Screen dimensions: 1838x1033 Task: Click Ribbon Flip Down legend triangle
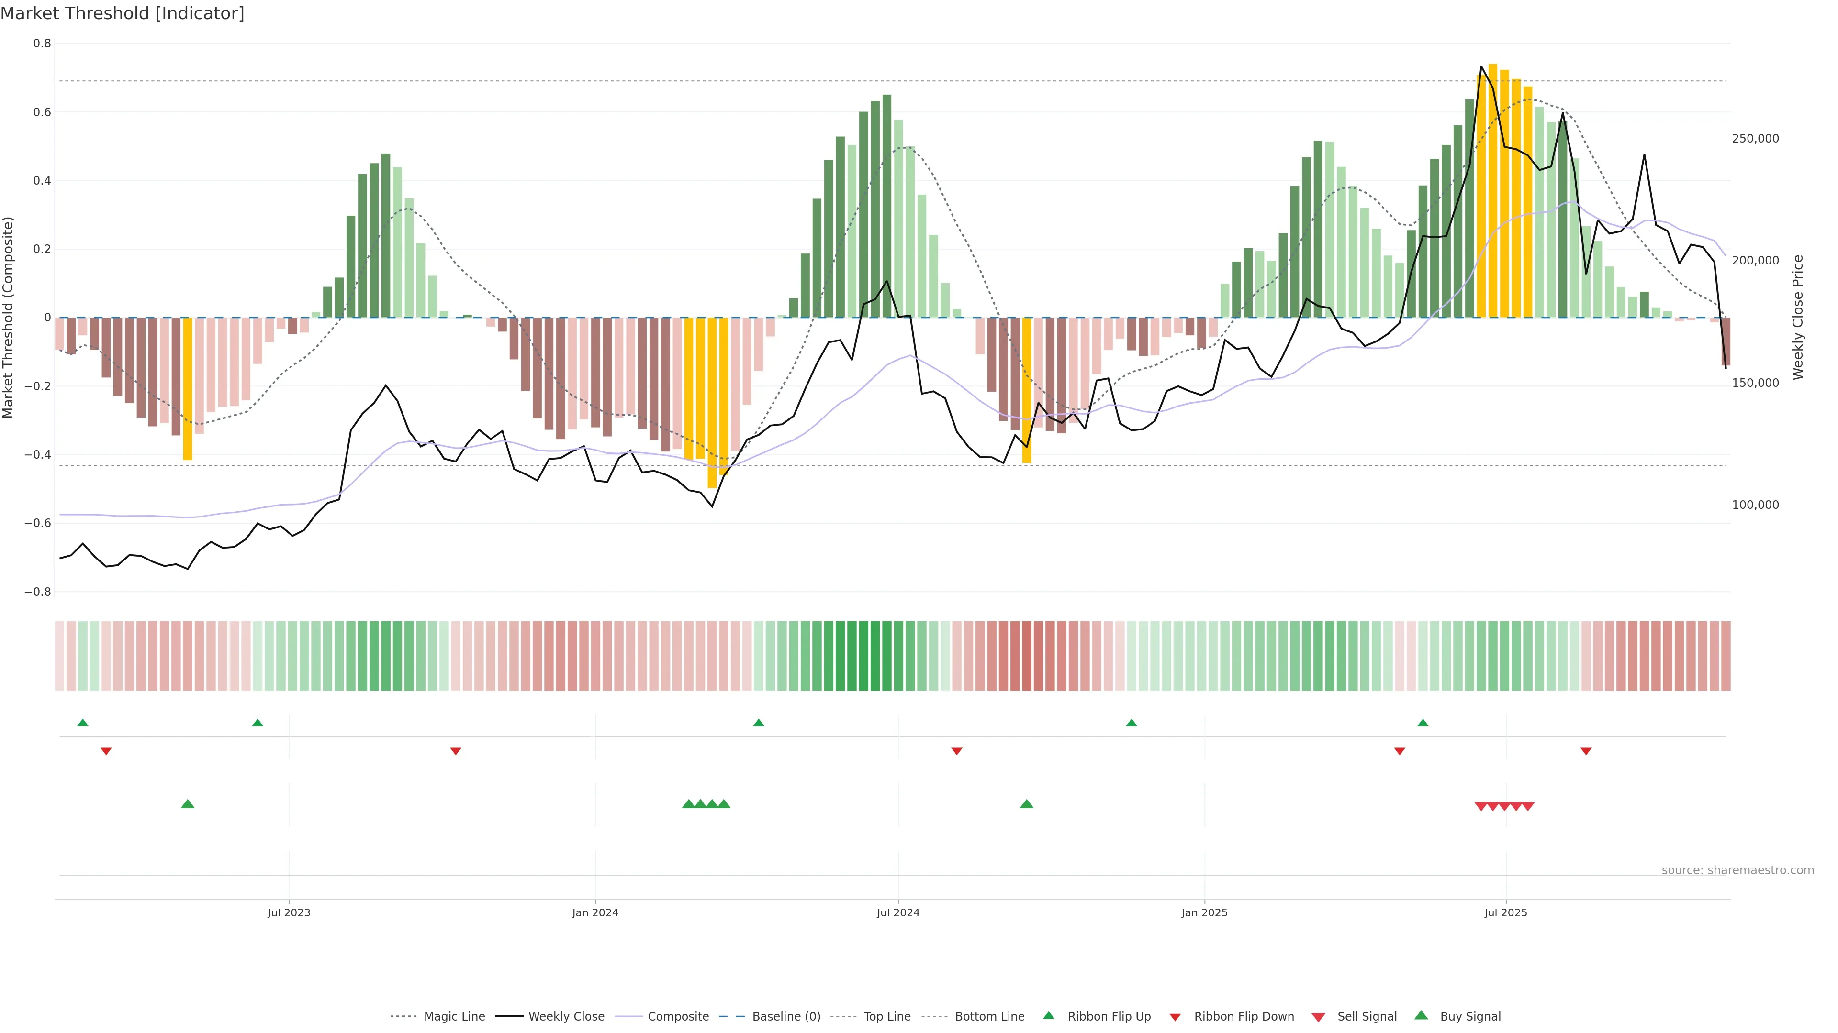pyautogui.click(x=1175, y=1017)
